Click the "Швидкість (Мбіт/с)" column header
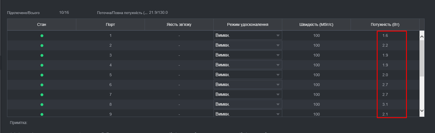The image size is (435, 133). (316, 24)
